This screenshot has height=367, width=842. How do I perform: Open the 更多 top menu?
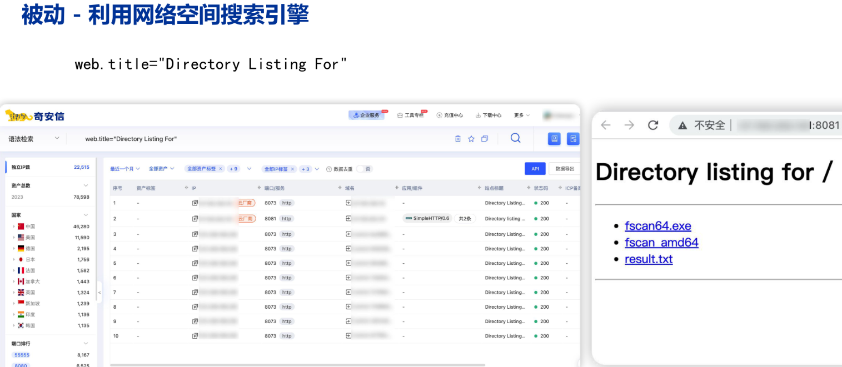coord(521,115)
